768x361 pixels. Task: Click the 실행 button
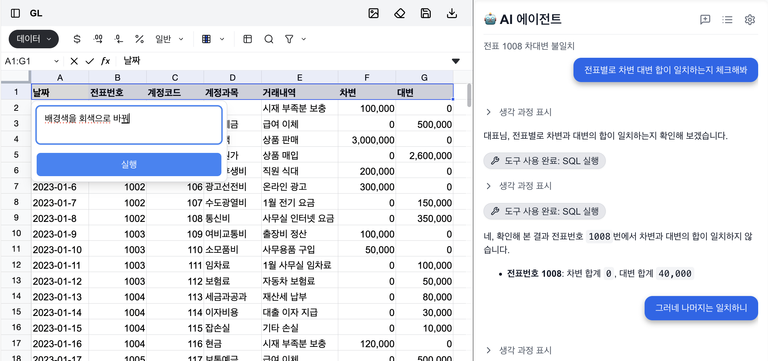(x=129, y=164)
